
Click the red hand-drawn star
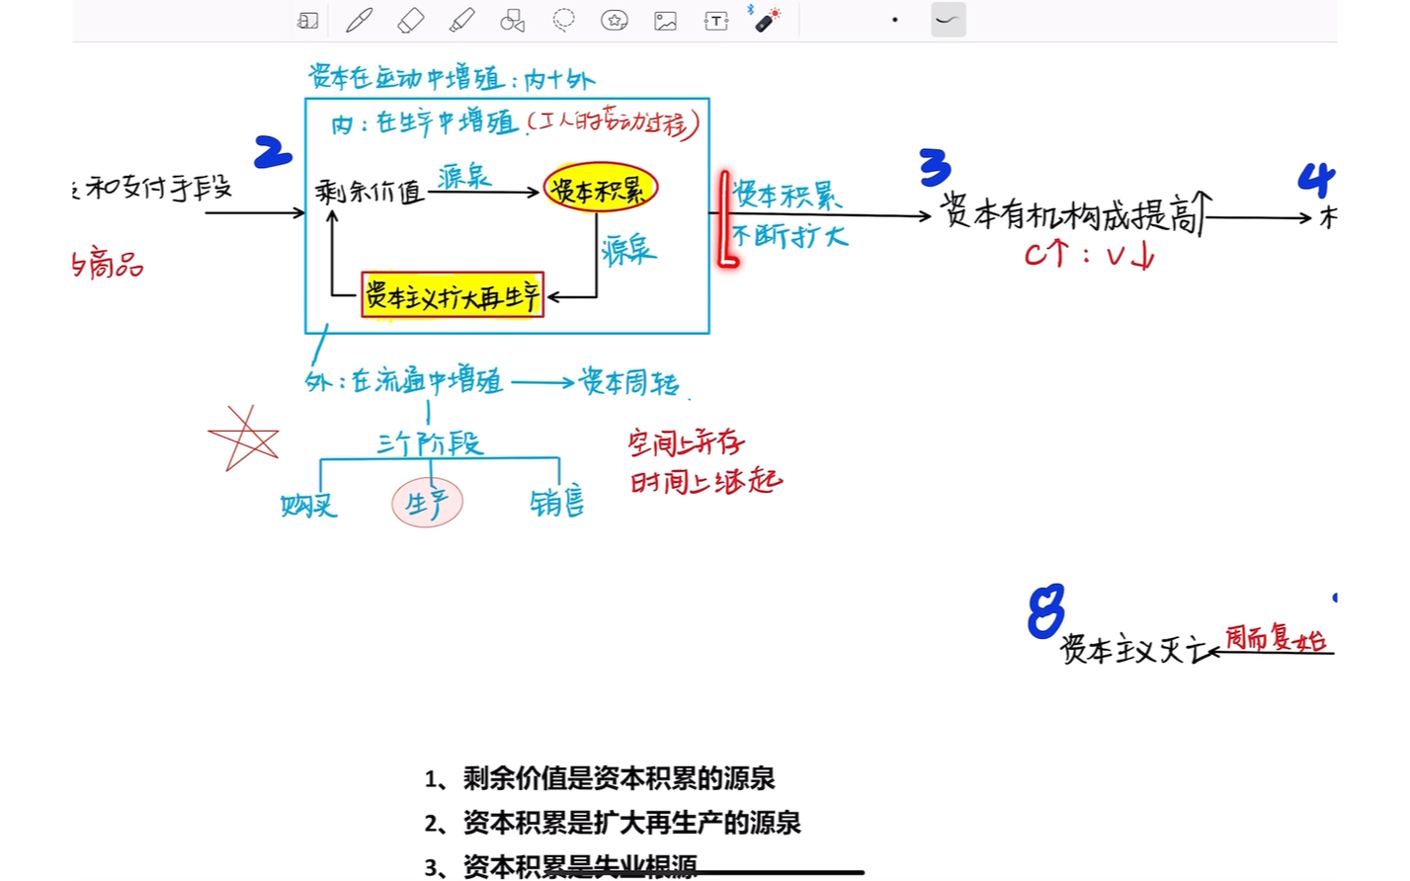coord(243,438)
